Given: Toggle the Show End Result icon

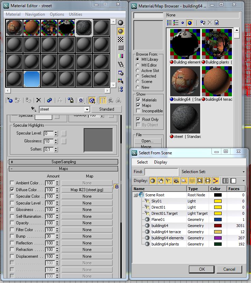Looking at the screenshot, I should click(103, 100).
